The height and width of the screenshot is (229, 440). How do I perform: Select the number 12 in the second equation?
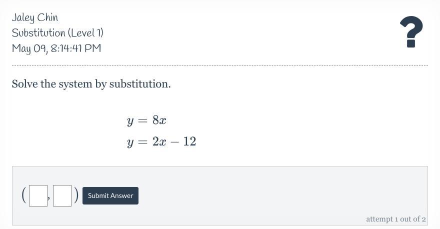[189, 141]
